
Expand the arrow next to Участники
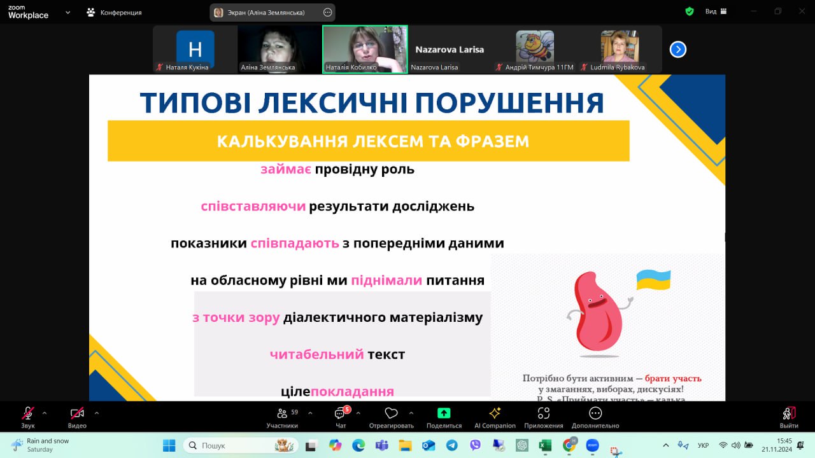tap(310, 413)
